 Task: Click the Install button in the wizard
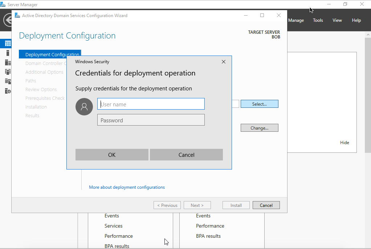point(236,205)
